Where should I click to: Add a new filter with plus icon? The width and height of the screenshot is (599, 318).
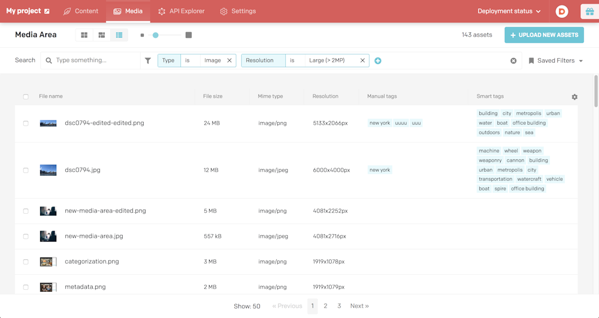coord(378,60)
